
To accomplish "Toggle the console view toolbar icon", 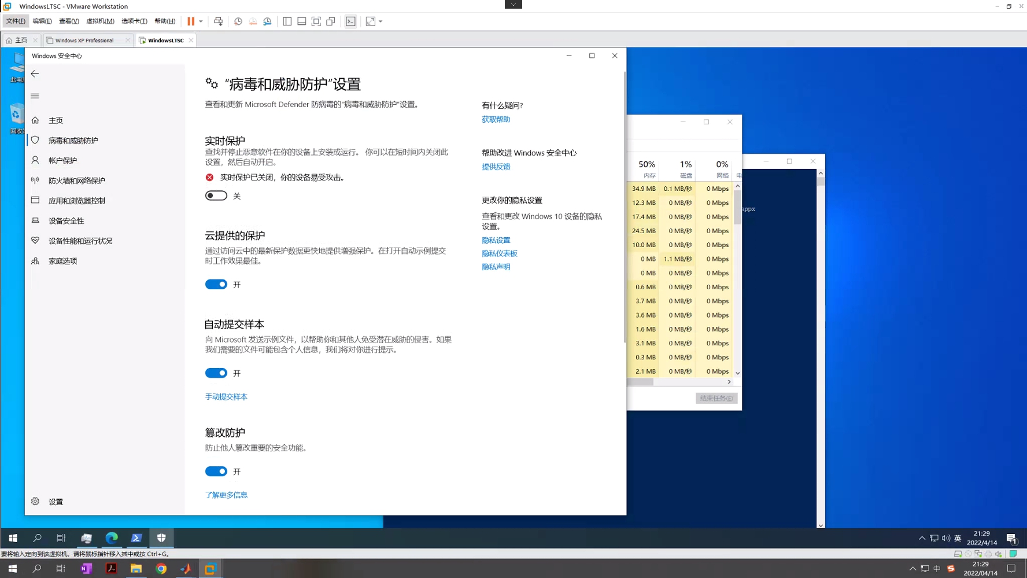I will coord(350,21).
